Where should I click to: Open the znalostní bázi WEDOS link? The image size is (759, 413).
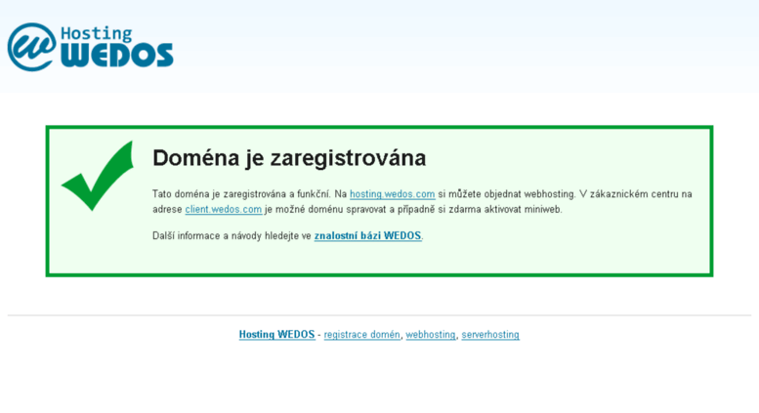pyautogui.click(x=368, y=236)
